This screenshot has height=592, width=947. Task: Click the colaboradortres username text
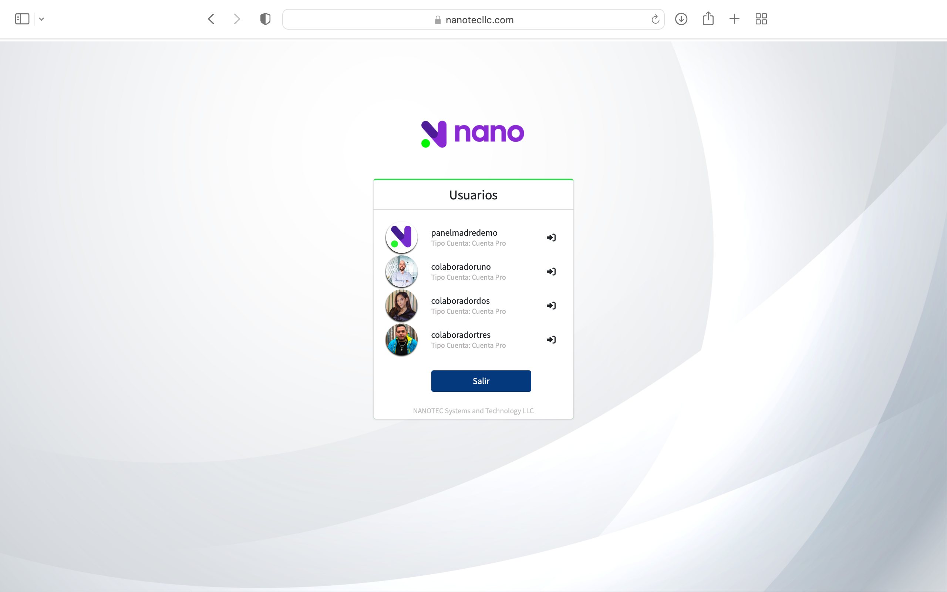(461, 335)
